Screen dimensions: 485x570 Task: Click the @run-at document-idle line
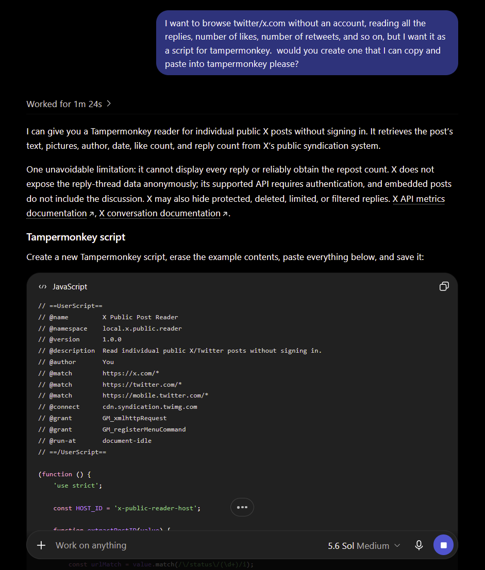95,441
